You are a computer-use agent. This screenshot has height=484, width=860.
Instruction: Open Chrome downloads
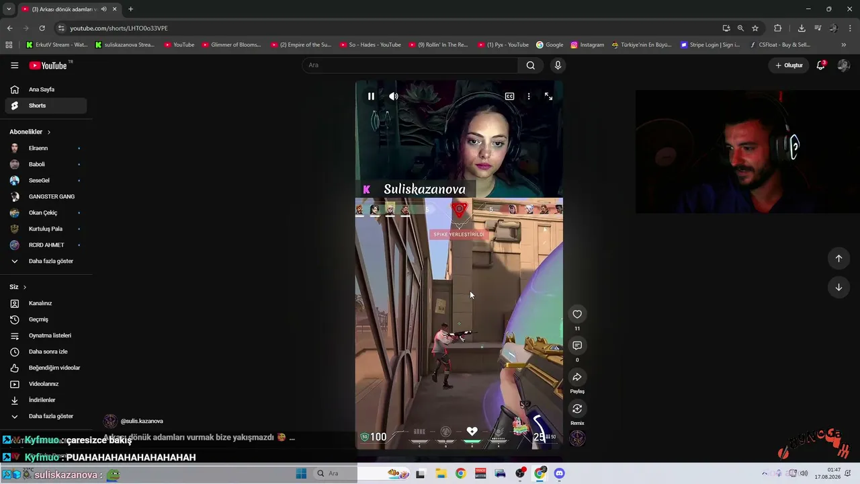802,28
